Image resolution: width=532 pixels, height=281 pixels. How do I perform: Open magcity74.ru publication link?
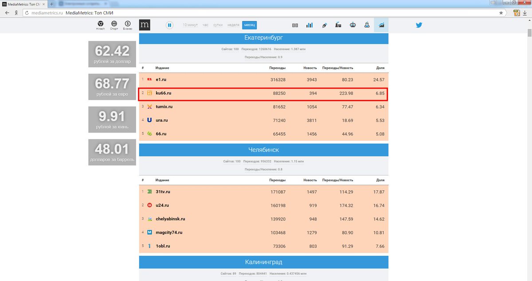169,232
